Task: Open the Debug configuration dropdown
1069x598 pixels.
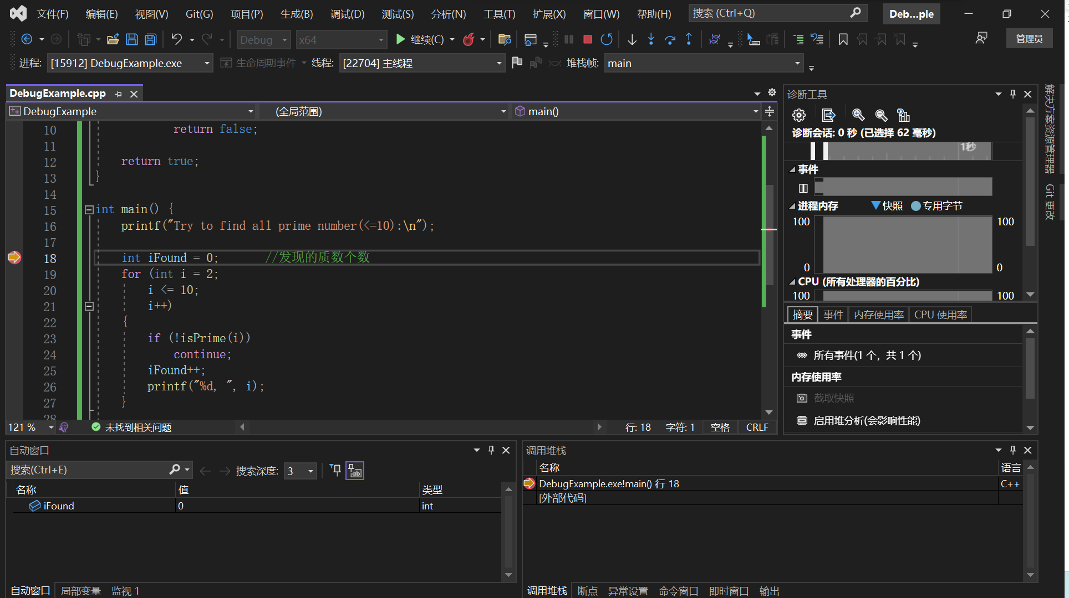Action: pyautogui.click(x=264, y=40)
